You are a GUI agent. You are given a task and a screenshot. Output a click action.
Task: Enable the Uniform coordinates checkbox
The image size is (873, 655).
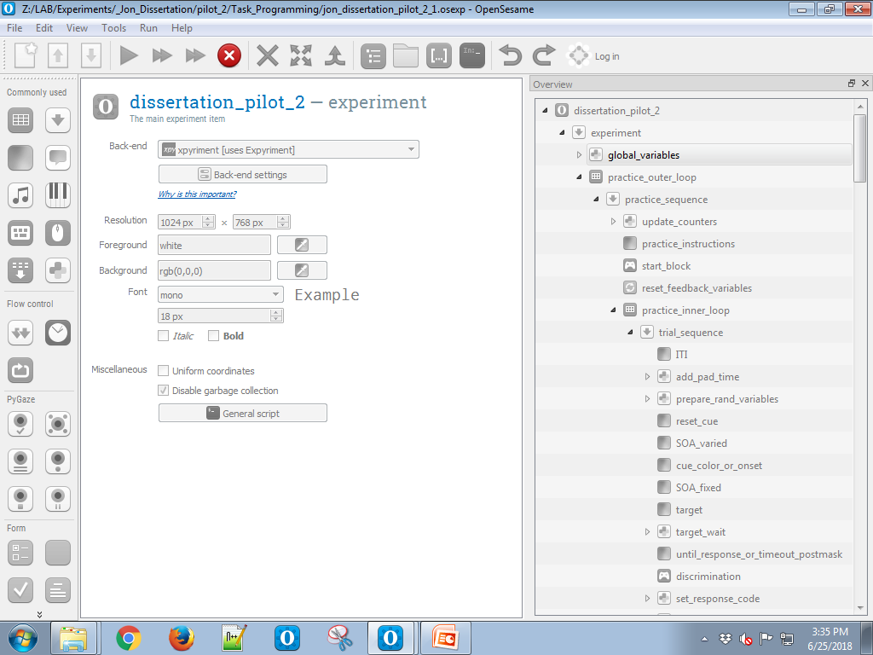[164, 371]
